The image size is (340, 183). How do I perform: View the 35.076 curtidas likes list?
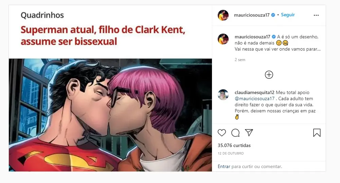(234, 145)
